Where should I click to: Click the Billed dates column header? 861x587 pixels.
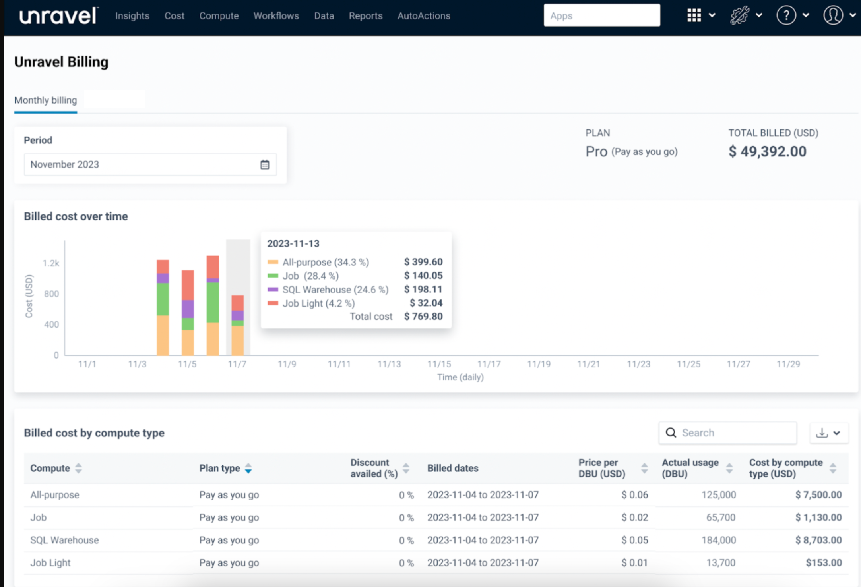click(453, 468)
